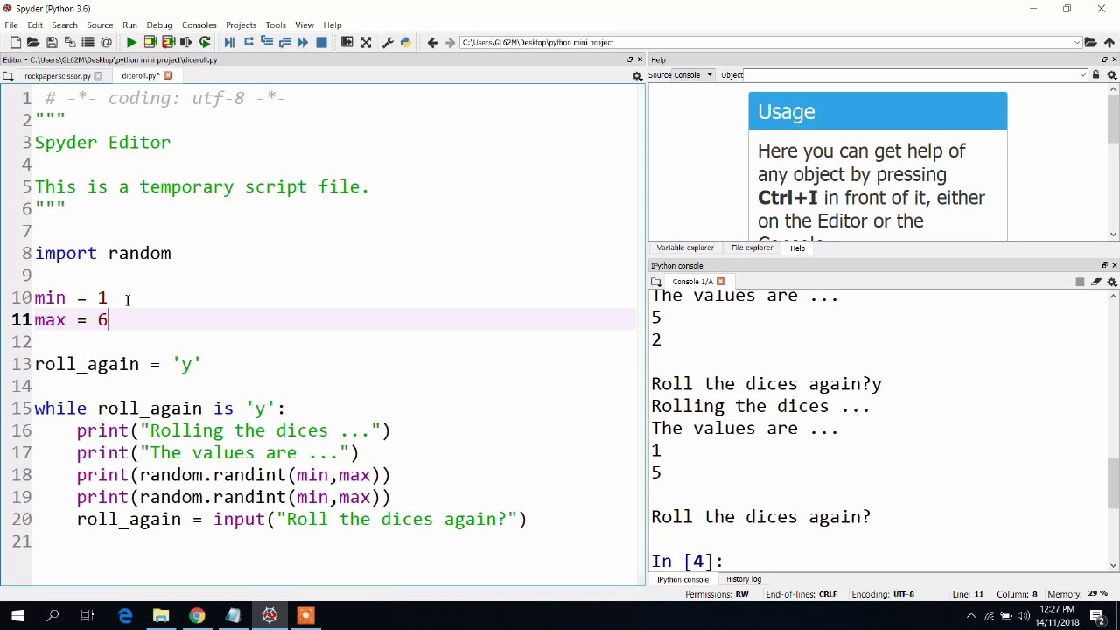The image size is (1120, 630).
Task: Open Chrome from the taskbar
Action: coord(197,616)
